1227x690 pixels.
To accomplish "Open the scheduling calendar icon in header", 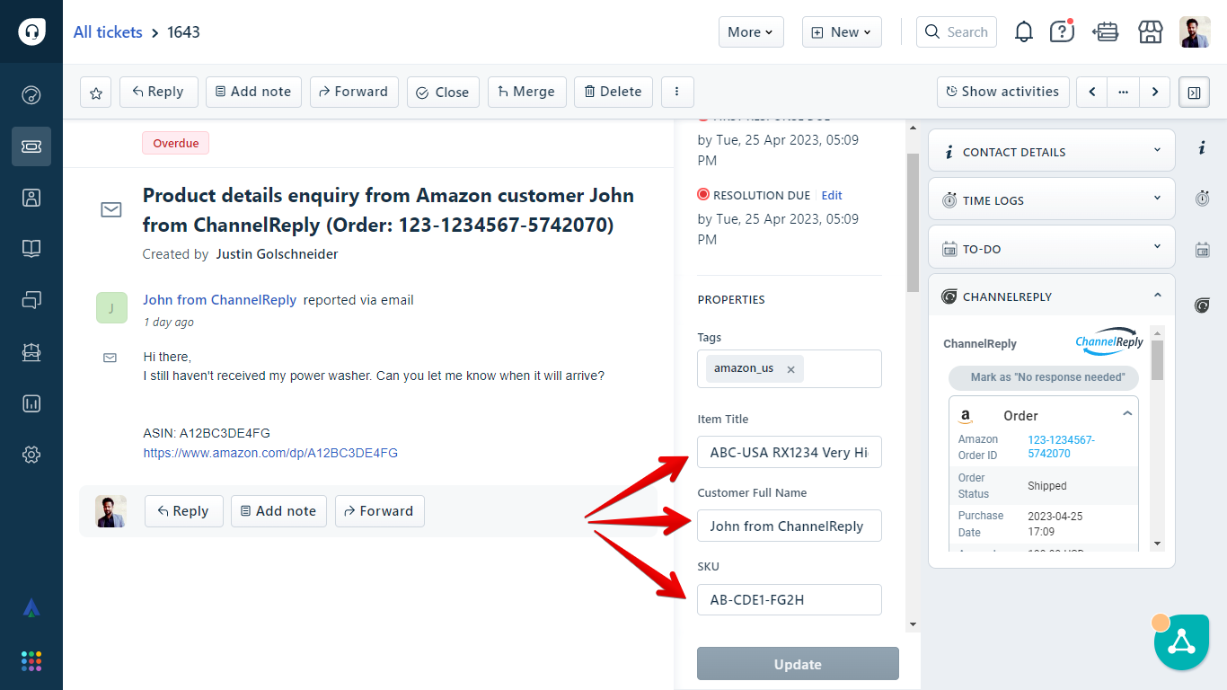I will click(x=1106, y=32).
